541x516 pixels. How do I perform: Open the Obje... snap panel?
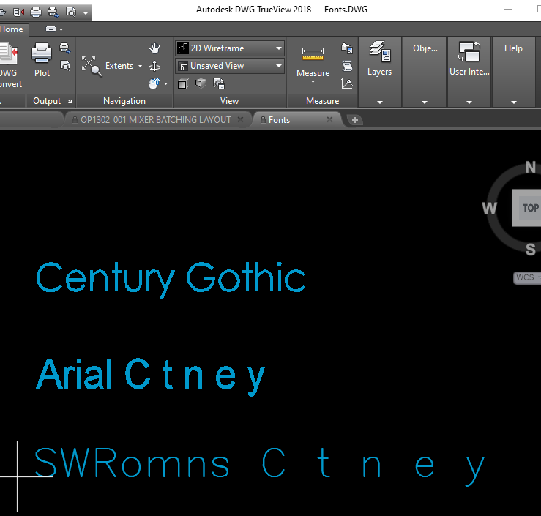[x=425, y=48]
